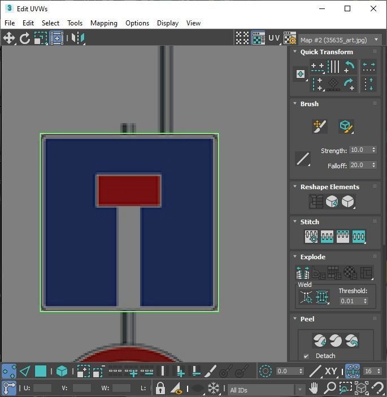The height and width of the screenshot is (397, 387).
Task: Select the Rotate tool
Action: (x=25, y=38)
